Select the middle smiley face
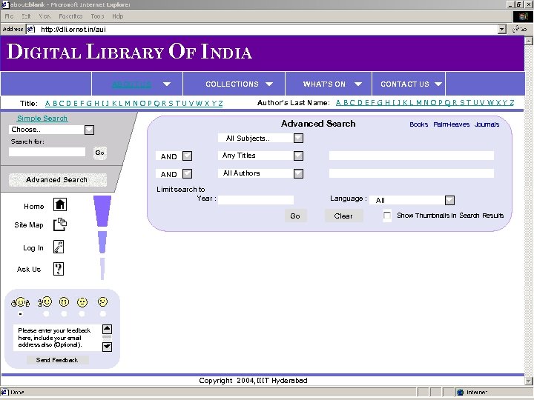This screenshot has height=400, width=534. tap(64, 301)
